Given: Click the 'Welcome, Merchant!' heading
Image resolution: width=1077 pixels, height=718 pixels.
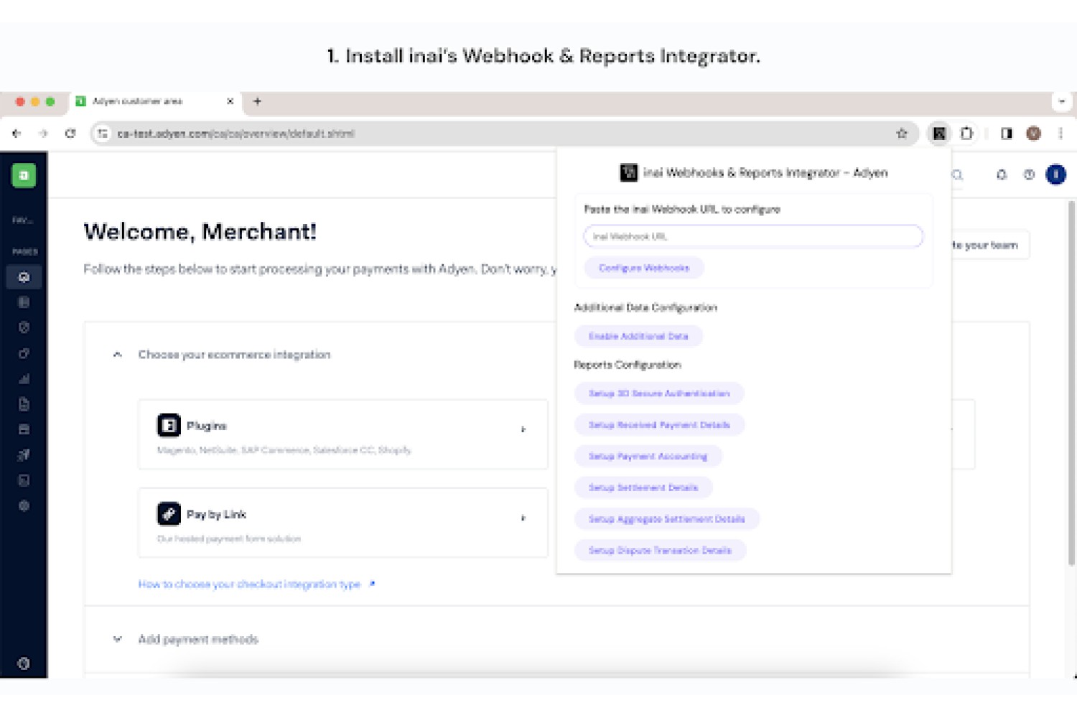Looking at the screenshot, I should pyautogui.click(x=200, y=232).
